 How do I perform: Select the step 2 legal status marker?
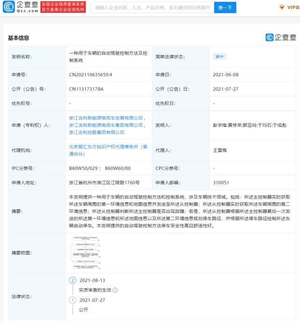point(73,280)
